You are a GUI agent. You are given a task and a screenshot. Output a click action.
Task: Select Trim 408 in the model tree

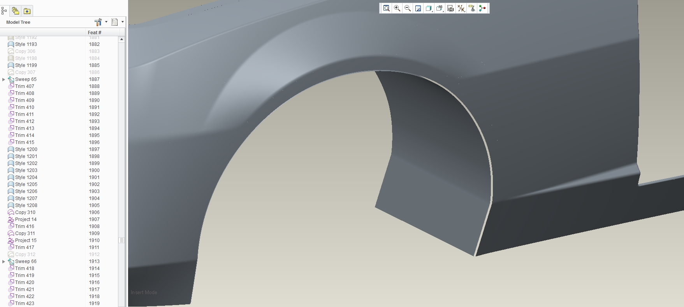click(25, 93)
